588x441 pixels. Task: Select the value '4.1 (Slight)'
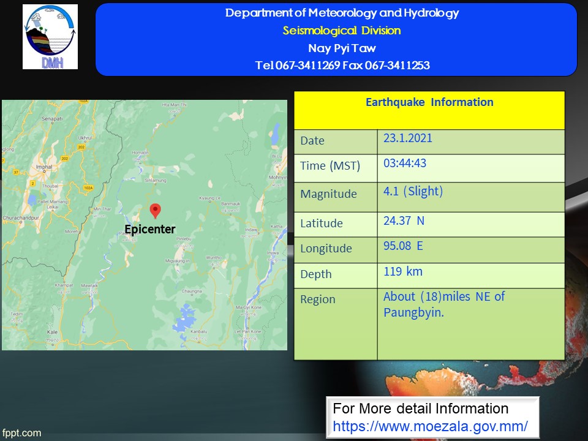pos(413,191)
